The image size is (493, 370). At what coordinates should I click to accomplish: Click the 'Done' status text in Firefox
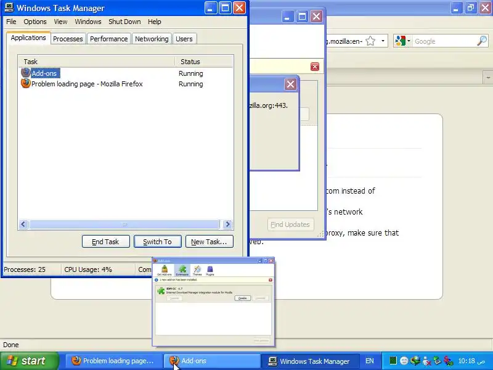(x=11, y=345)
